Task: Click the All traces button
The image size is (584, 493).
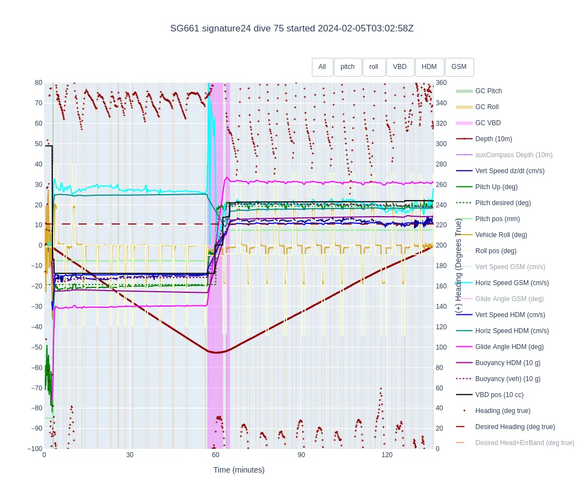Action: click(322, 67)
